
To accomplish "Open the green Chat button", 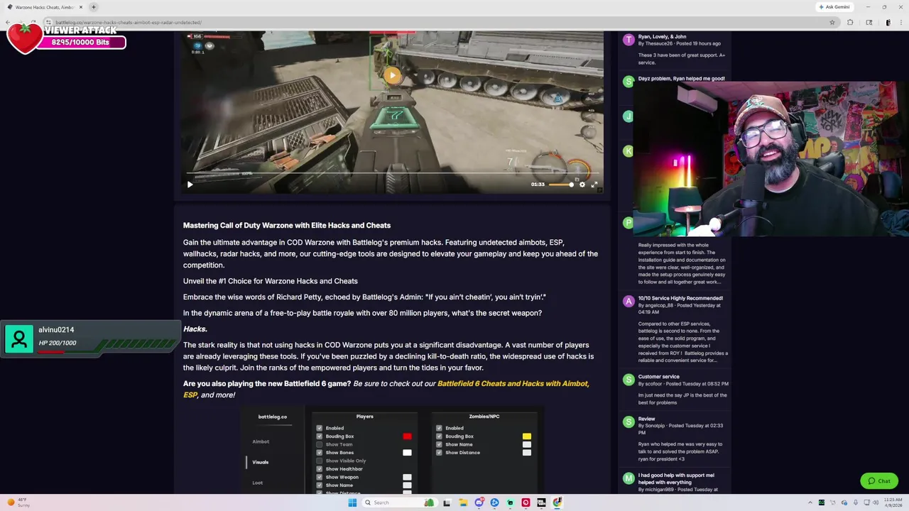I will [x=879, y=481].
